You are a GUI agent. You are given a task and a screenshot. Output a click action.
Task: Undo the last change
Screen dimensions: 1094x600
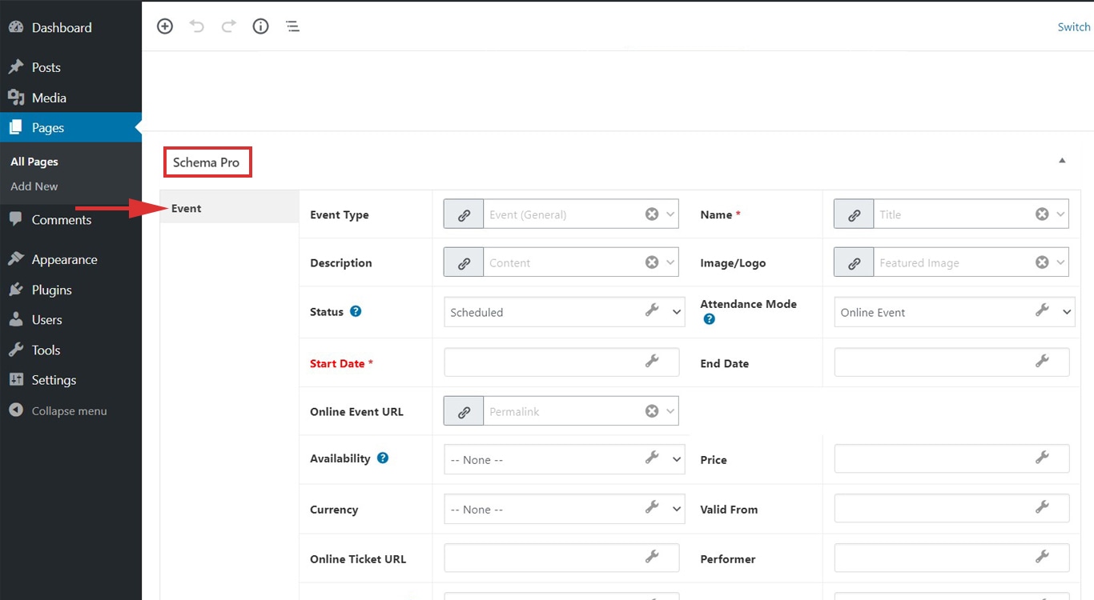197,26
